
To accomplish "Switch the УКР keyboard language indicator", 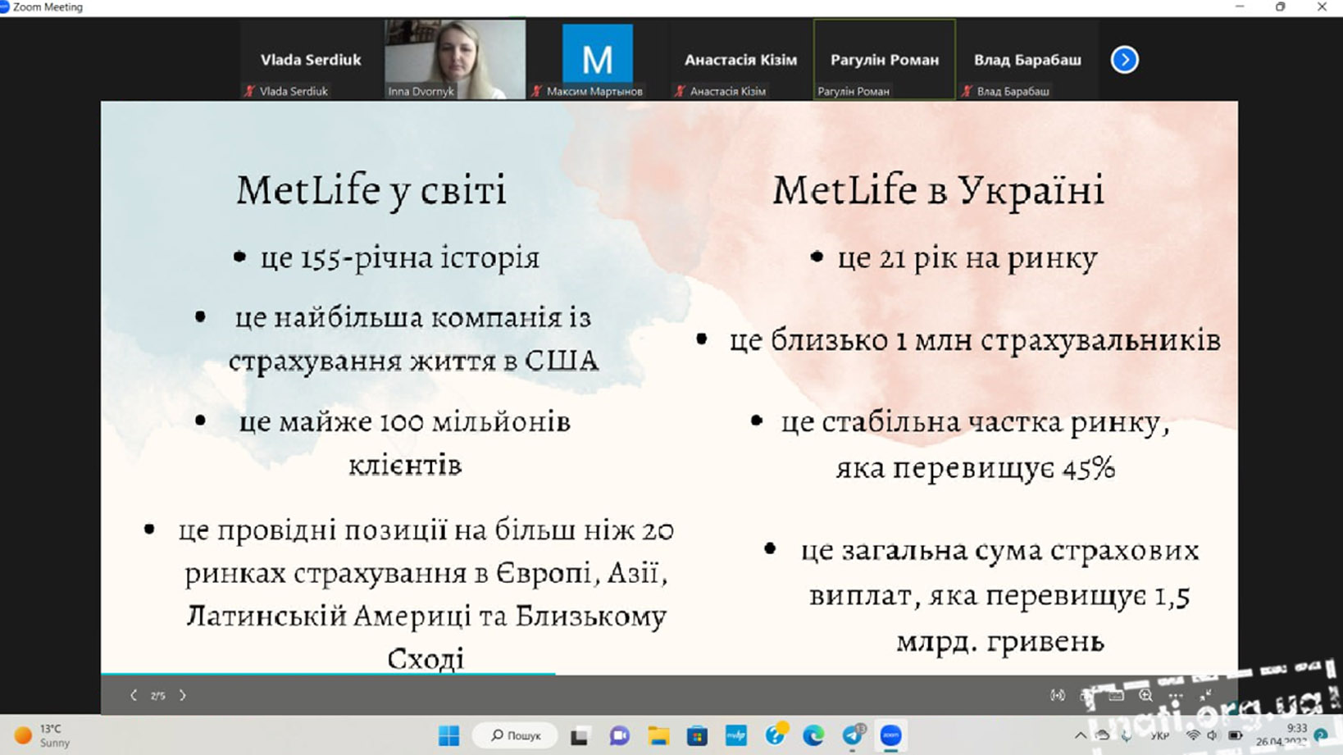I will click(x=1159, y=736).
